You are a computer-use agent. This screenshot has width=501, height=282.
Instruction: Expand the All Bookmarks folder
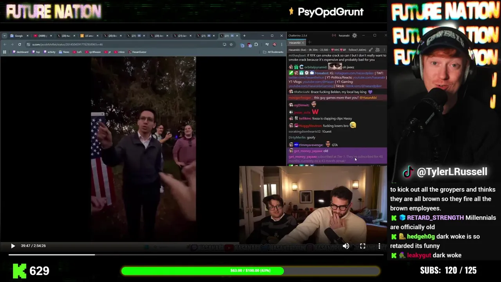tap(273, 52)
